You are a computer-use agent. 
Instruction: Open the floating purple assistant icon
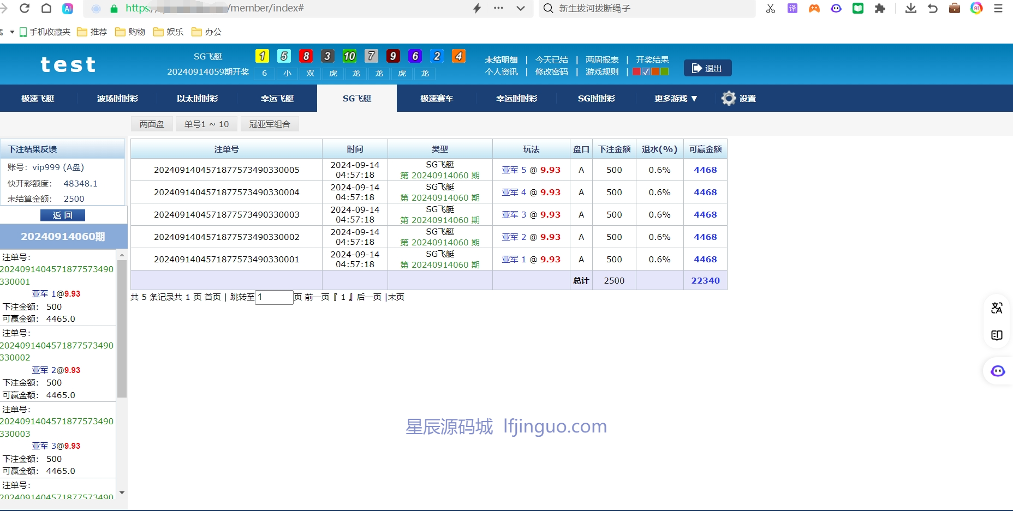(x=998, y=371)
